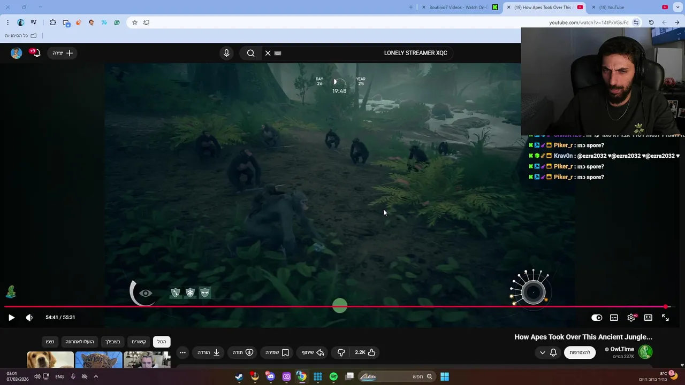The image size is (685, 385).
Task: Select the נצפו watched chip
Action: (50, 342)
